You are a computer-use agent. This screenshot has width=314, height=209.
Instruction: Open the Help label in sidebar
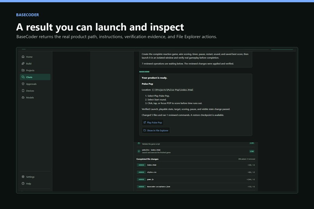pyautogui.click(x=28, y=184)
